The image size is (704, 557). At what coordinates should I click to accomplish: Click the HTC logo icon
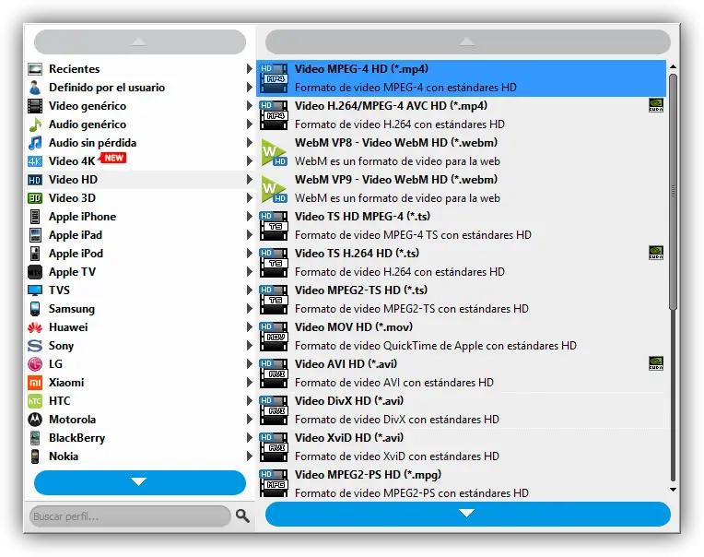click(x=35, y=400)
